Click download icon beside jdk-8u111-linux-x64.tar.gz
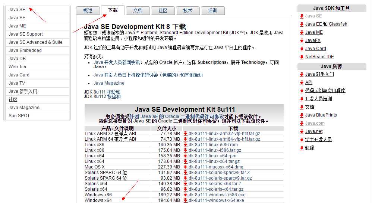Viewport: 372px width, 203px height. pyautogui.click(x=185, y=161)
